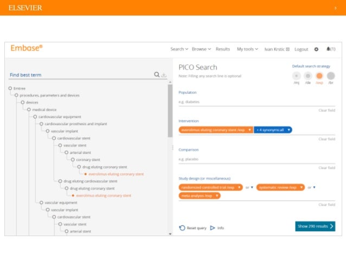The height and width of the screenshot is (260, 346).
Task: Click the Population input field
Action: 257,102
